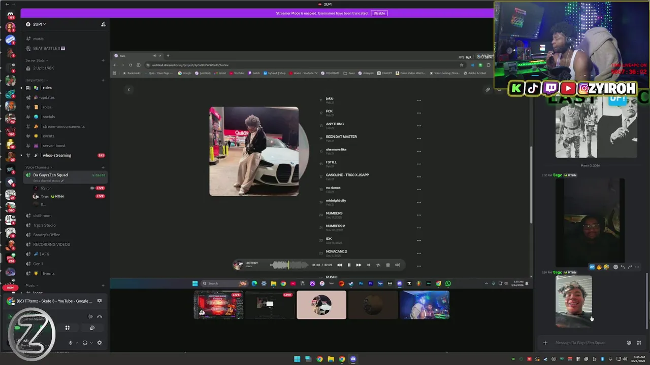650x365 pixels.
Task: Open options for BEEN DAT MASTER track
Action: click(419, 138)
